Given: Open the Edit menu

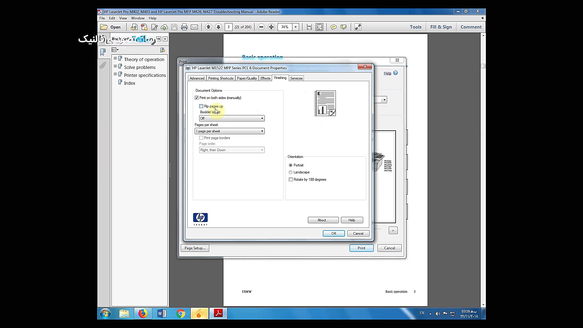Looking at the screenshot, I should tap(112, 18).
